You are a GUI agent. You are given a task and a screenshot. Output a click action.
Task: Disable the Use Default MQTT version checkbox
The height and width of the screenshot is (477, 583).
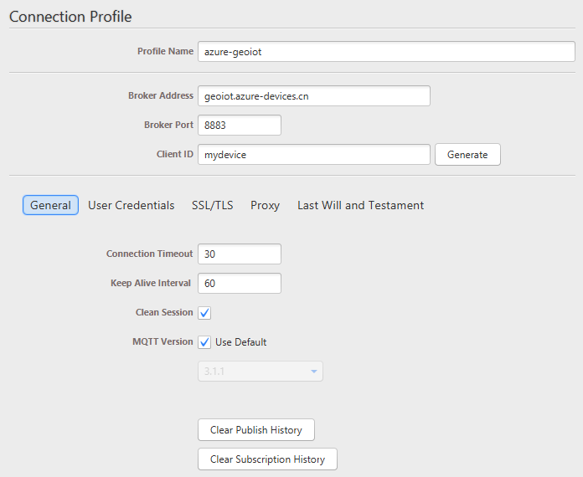point(205,342)
